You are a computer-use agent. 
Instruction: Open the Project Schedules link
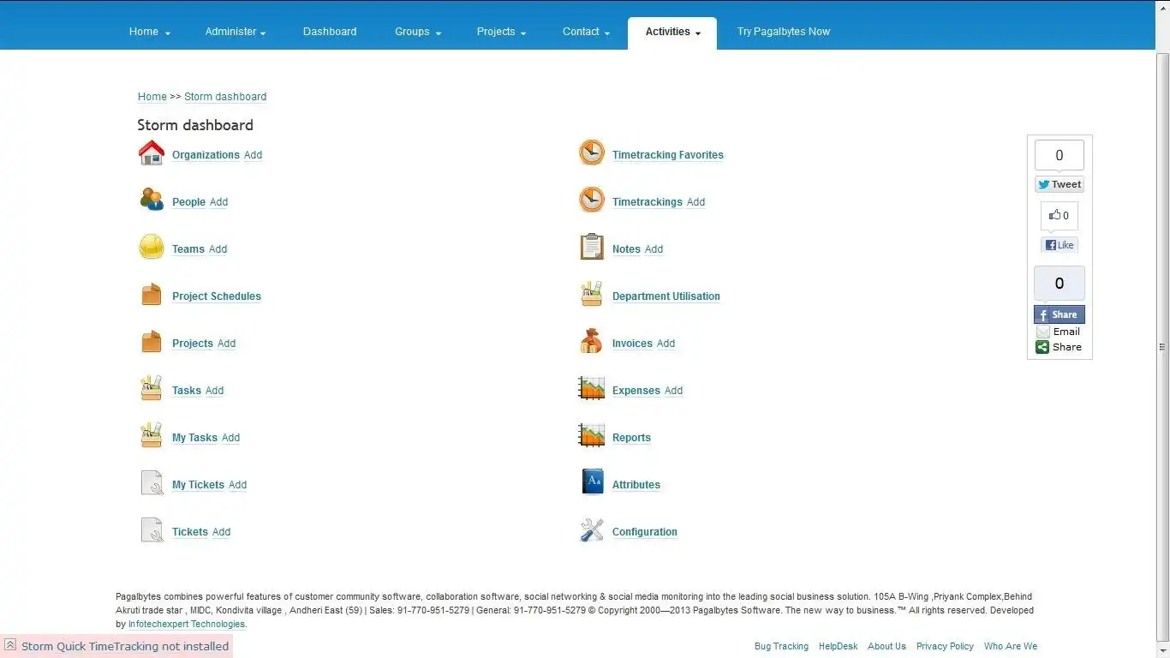[217, 296]
